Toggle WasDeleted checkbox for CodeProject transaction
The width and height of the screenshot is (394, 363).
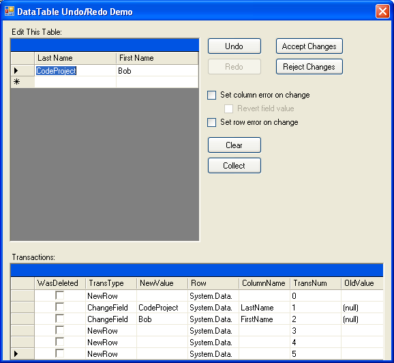click(59, 307)
